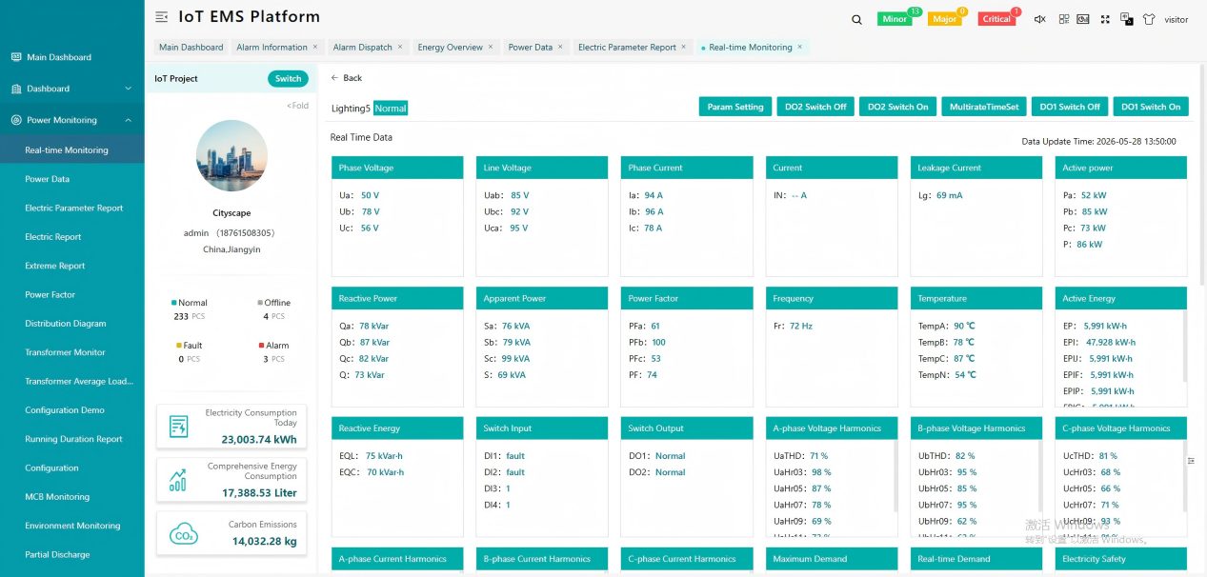Click the Electricity Consumption Today bill icon

(178, 427)
